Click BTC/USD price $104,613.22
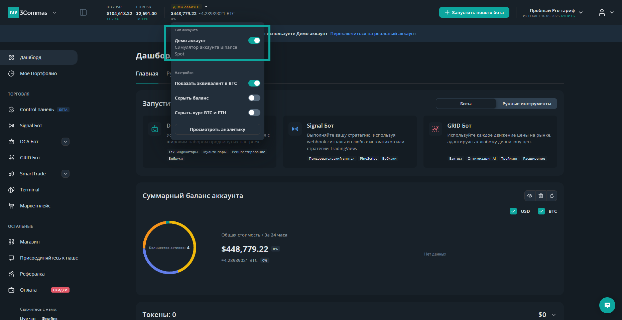The width and height of the screenshot is (622, 320). (x=119, y=13)
